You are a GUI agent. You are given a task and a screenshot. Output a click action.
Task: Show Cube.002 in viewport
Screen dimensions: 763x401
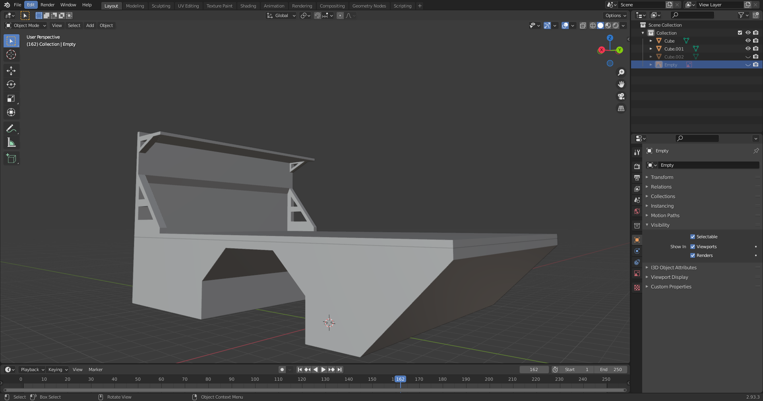[748, 56]
